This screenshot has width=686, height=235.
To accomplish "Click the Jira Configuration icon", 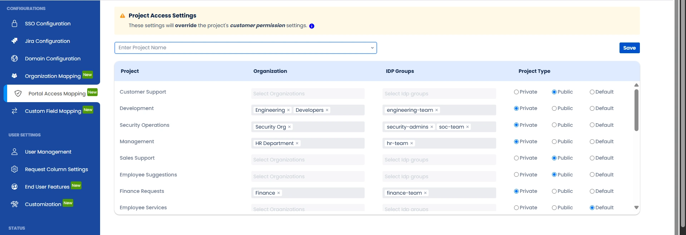I will click(x=14, y=41).
